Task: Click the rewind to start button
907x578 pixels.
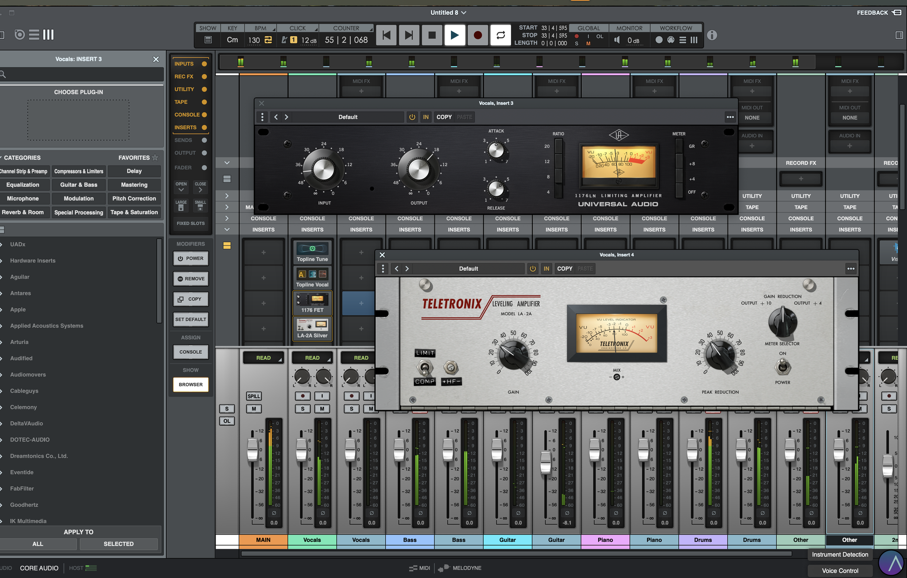Action: [386, 35]
